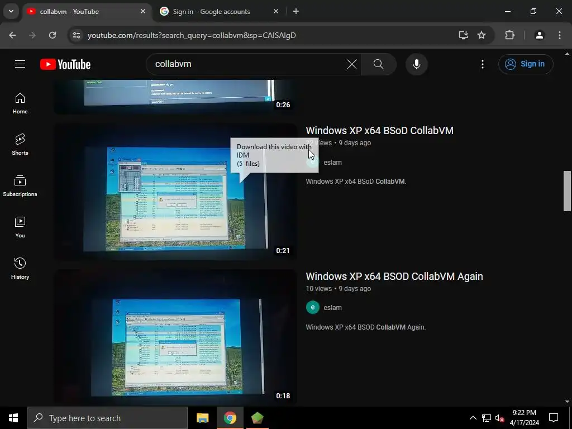Image resolution: width=572 pixels, height=429 pixels.
Task: Click the Chrome address bar URL
Action: coord(192,35)
